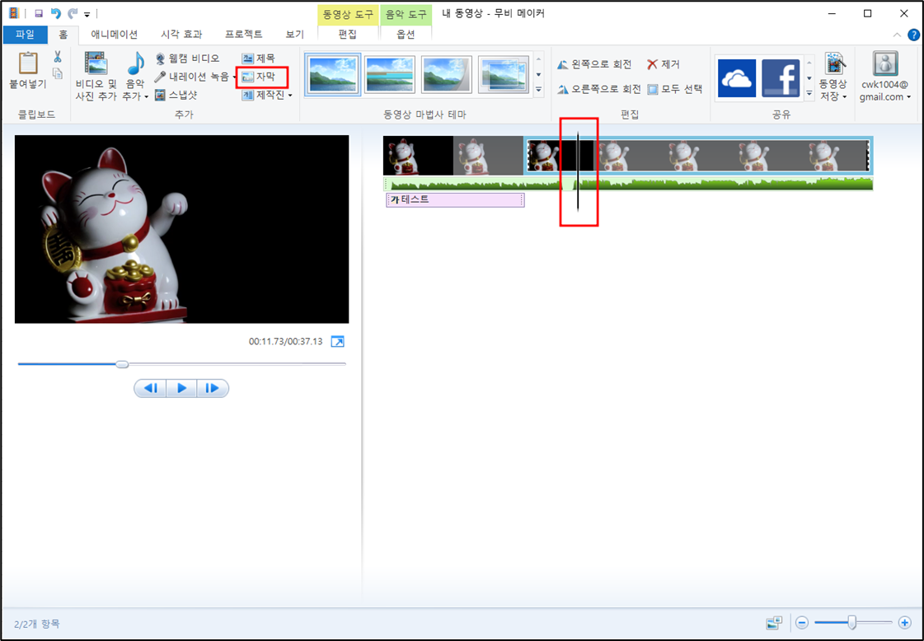Open Video Tools Edit (편집) tab
Viewport: 924px width, 641px height.
[348, 34]
